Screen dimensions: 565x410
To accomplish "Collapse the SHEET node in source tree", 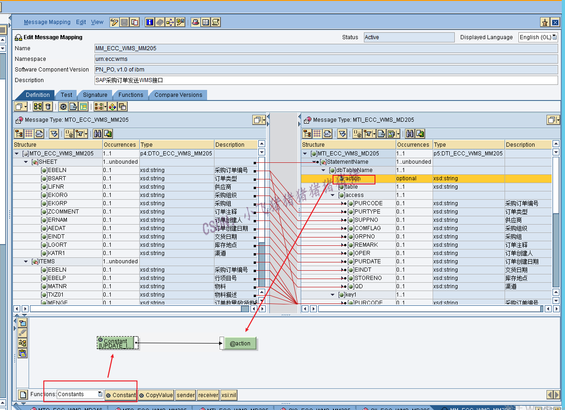I will pos(26,162).
